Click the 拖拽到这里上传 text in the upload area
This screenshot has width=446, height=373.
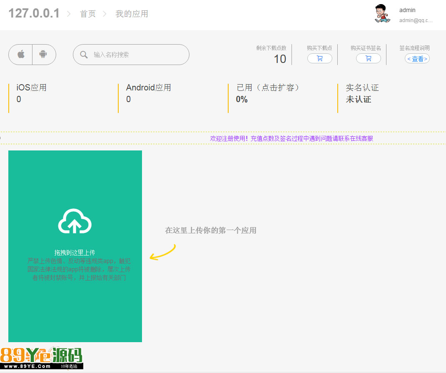(75, 253)
